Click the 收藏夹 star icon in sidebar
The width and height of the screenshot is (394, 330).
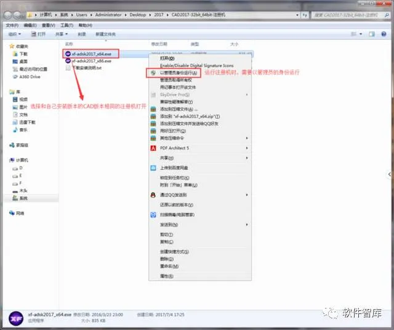pyautogui.click(x=12, y=46)
